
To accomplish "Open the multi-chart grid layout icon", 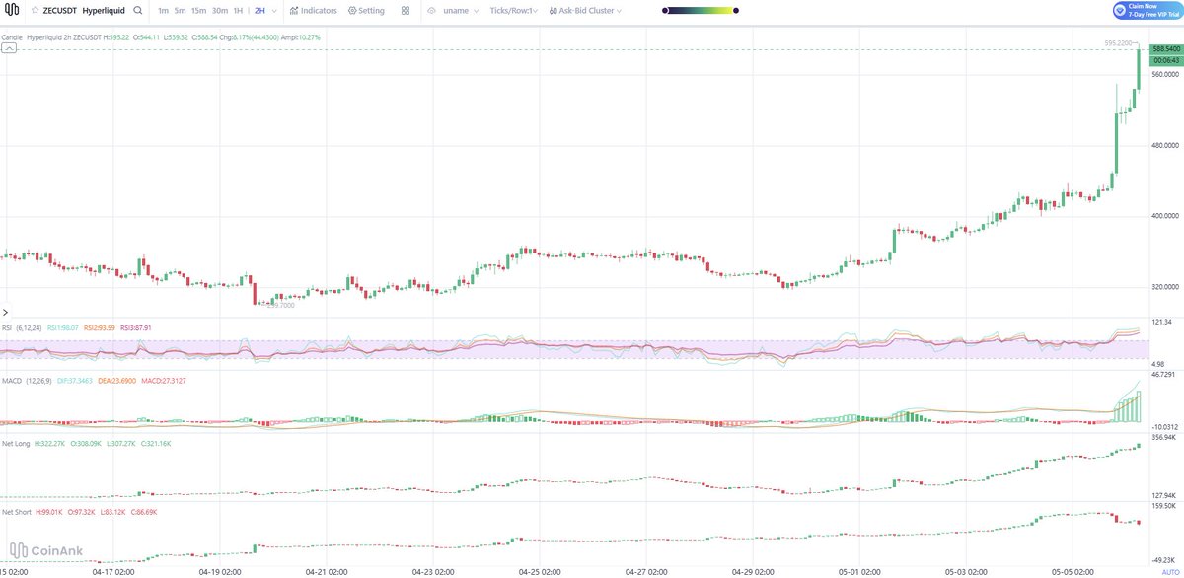I will click(x=406, y=11).
